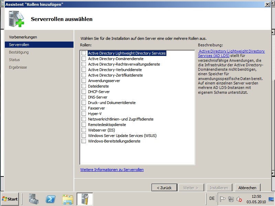The width and height of the screenshot is (275, 206).
Task: Open Windows Explorer folder icon in taskbar
Action: pos(68,199)
